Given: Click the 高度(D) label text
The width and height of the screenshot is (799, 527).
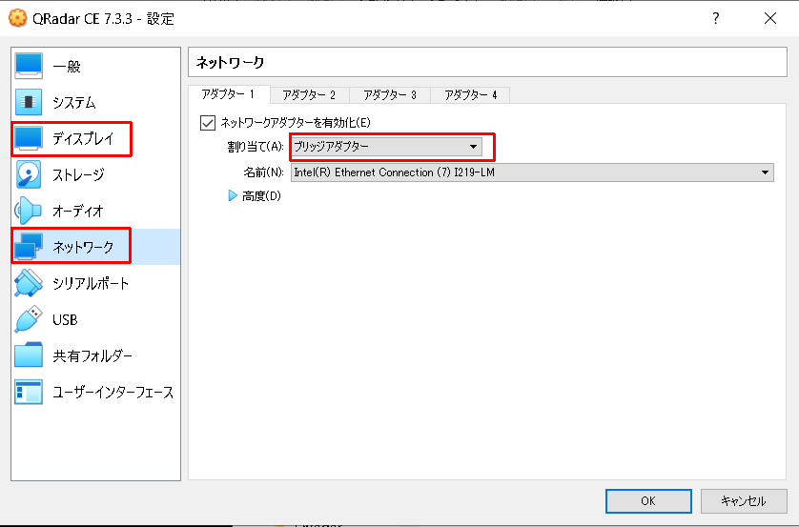Looking at the screenshot, I should (261, 196).
